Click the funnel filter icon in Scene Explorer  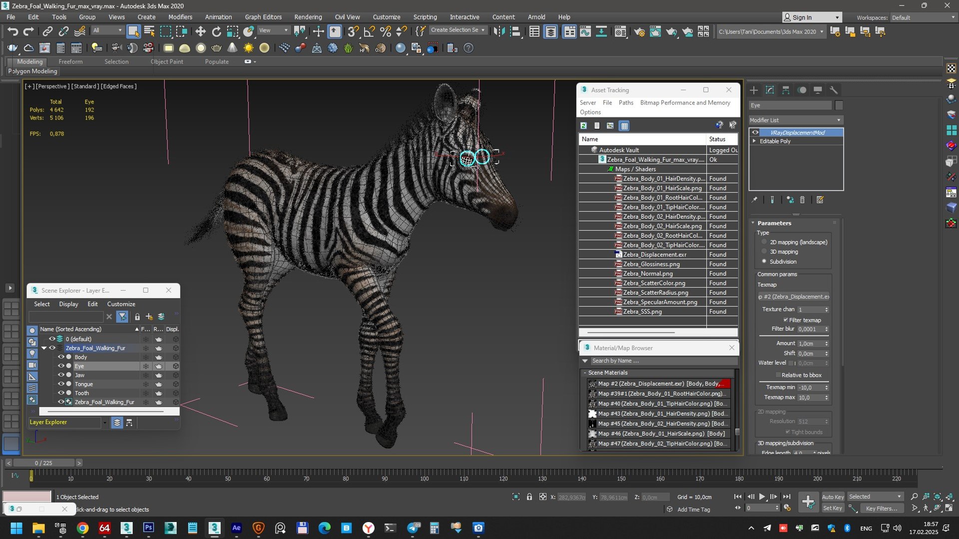click(122, 317)
